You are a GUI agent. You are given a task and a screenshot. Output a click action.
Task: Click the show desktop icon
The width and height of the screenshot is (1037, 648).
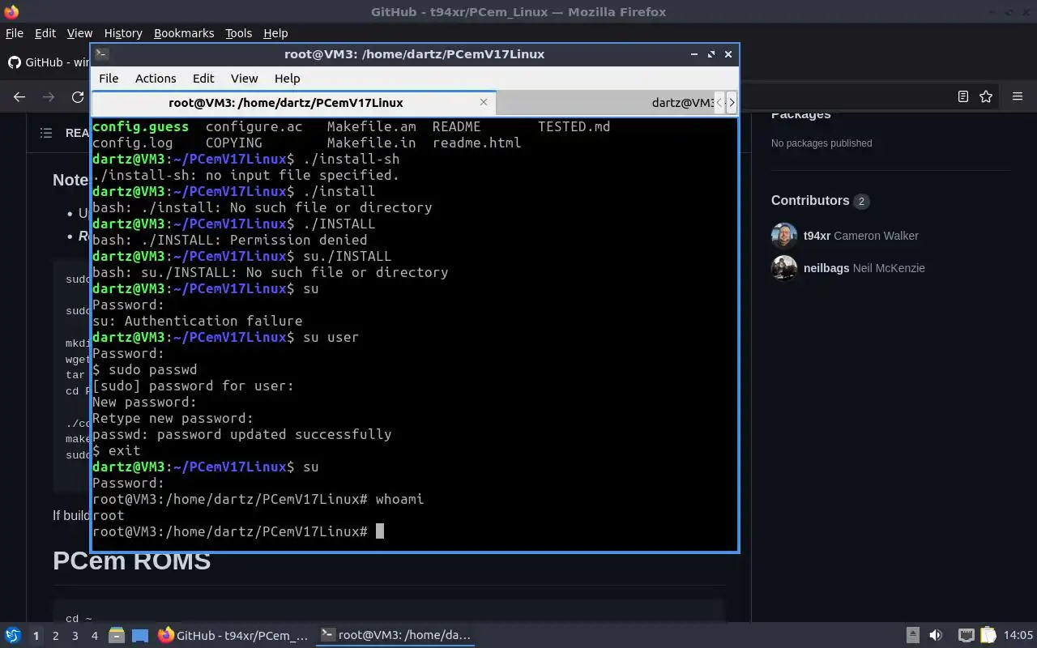[140, 636]
